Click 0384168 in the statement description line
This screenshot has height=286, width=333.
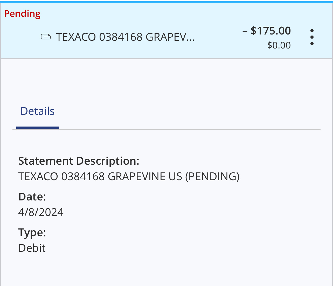(x=83, y=177)
